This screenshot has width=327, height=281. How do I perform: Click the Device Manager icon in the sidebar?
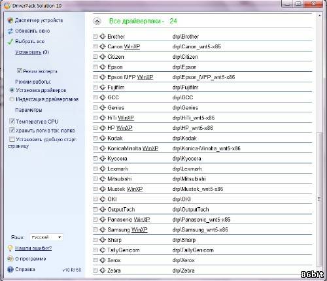[10, 20]
